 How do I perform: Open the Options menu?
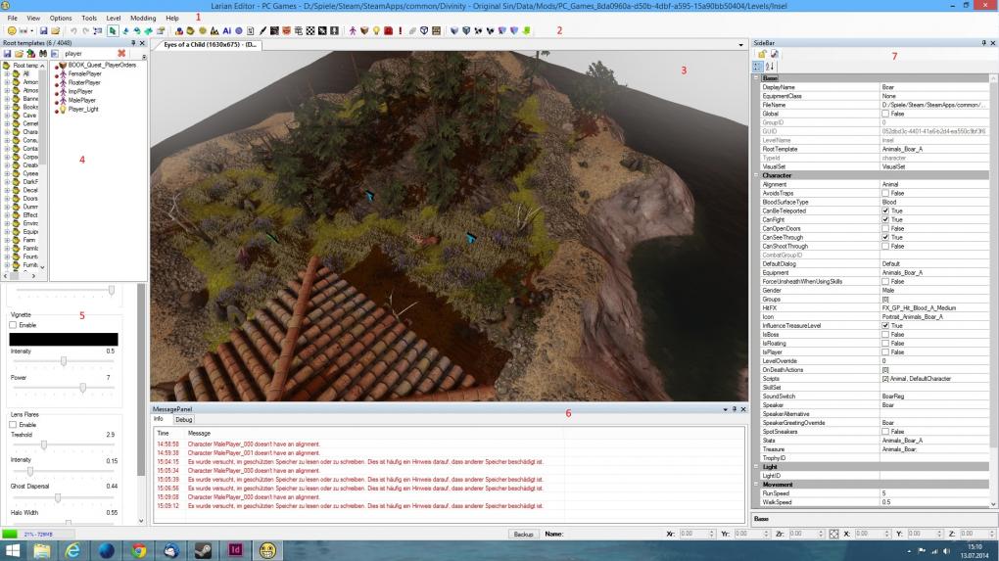(x=61, y=18)
